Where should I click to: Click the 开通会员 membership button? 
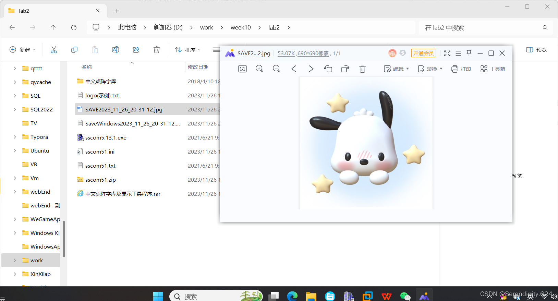(423, 53)
